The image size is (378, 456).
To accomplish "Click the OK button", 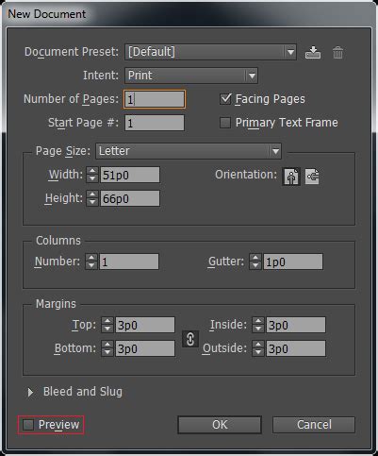I will click(220, 425).
